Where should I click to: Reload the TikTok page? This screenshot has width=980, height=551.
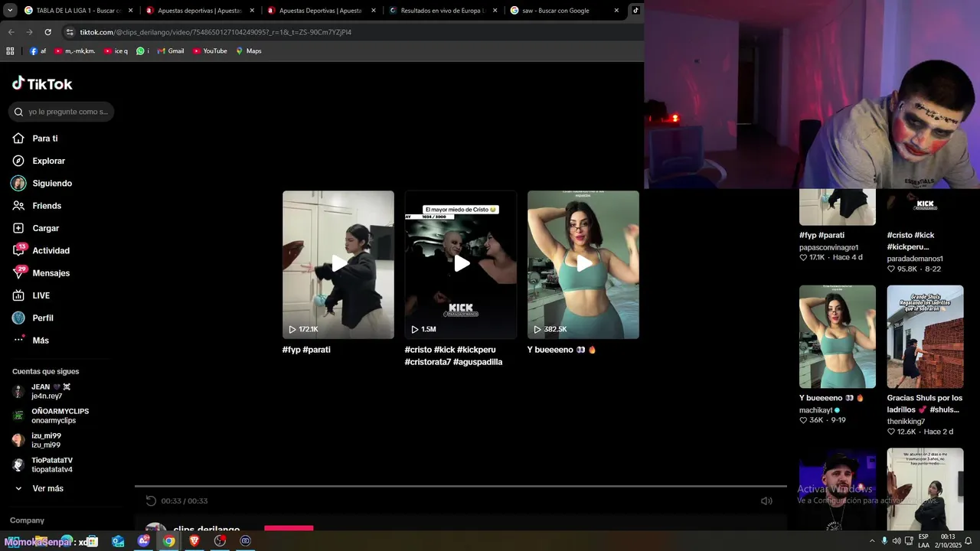(47, 32)
